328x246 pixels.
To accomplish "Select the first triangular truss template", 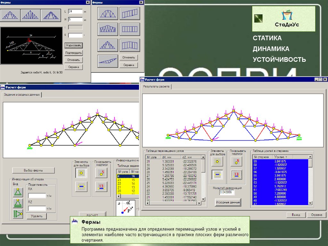I will click(x=10, y=15).
